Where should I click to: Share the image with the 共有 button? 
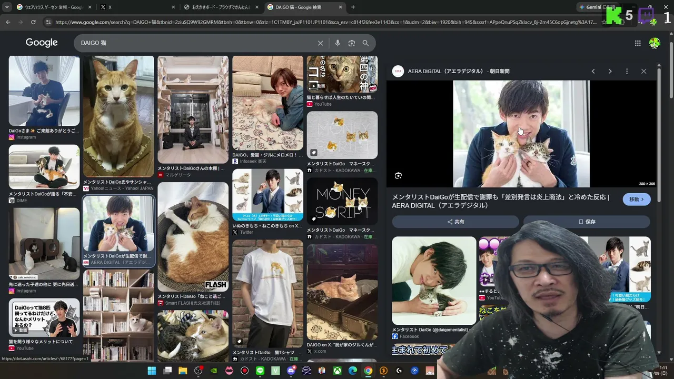(x=455, y=222)
